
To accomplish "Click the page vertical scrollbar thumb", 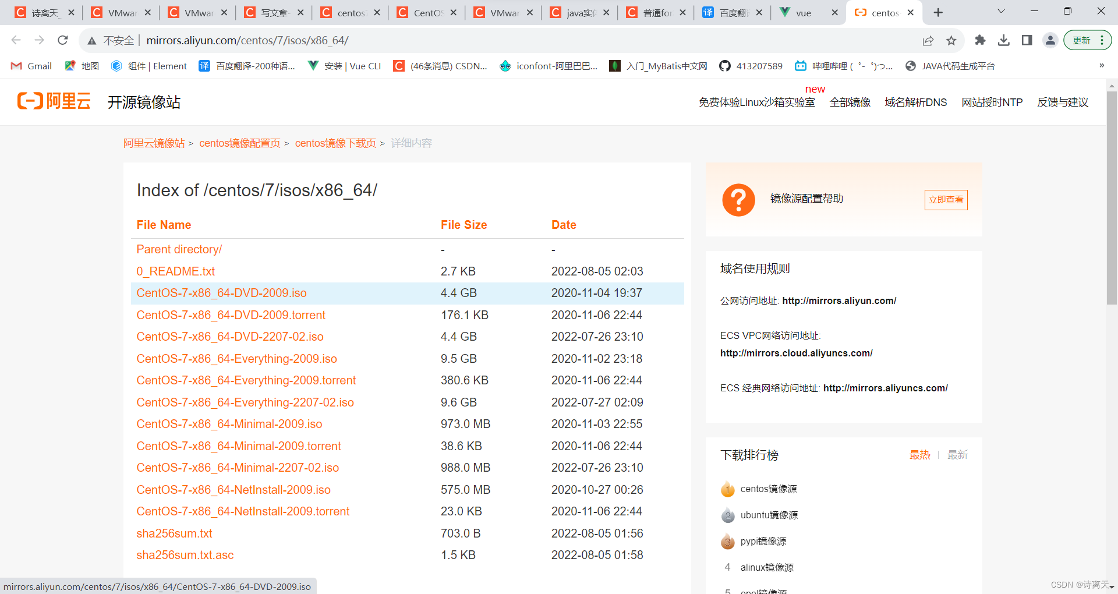I will tap(1112, 198).
